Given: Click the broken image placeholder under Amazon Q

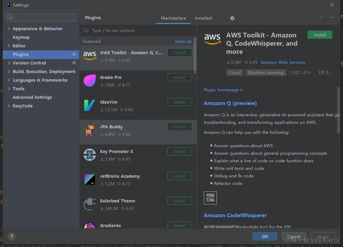Looking at the screenshot, I should [210, 198].
